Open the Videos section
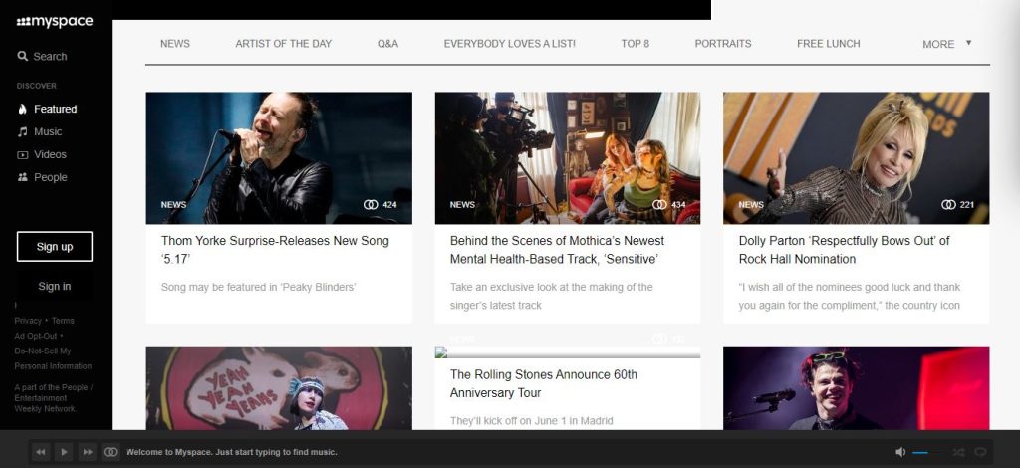The width and height of the screenshot is (1020, 468). 42,154
